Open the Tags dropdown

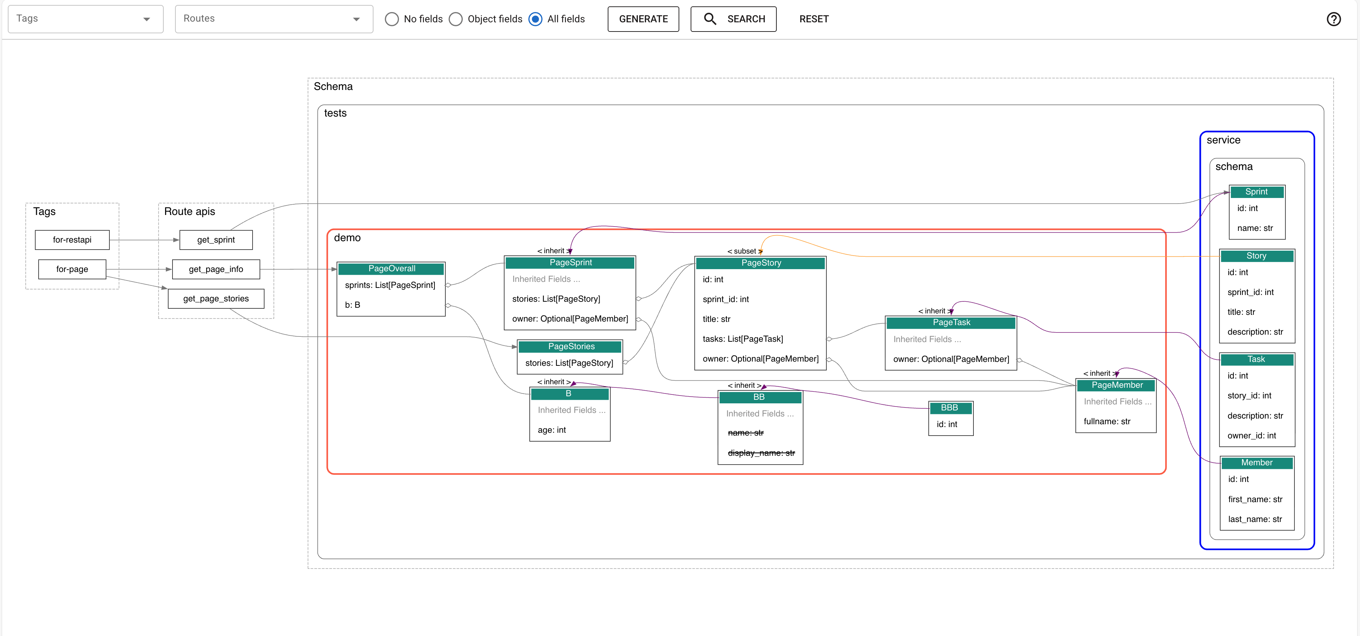(x=79, y=19)
